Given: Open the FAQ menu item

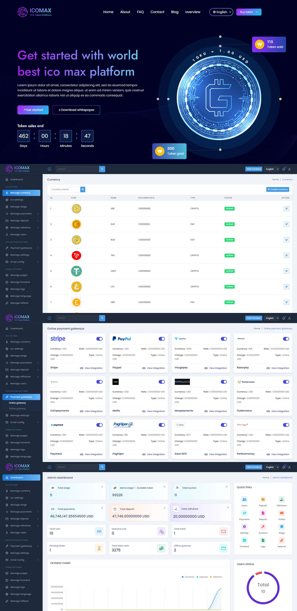Looking at the screenshot, I should pos(140,12).
